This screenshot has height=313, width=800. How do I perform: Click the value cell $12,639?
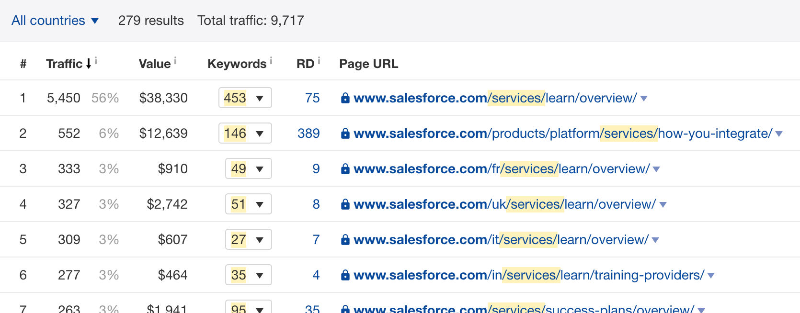[163, 134]
